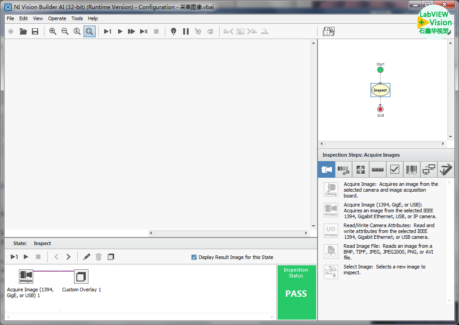Switch to the Identify Parts barcode tab
The width and height of the screenshot is (459, 325).
pyautogui.click(x=411, y=170)
